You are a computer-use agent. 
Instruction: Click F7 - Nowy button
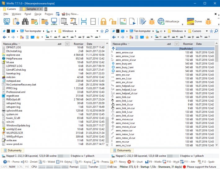118,162
